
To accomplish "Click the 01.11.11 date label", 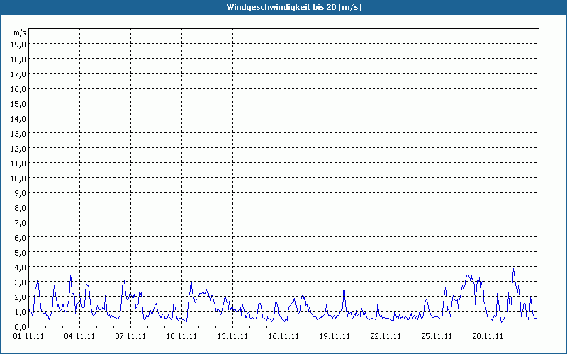I will 28,337.
